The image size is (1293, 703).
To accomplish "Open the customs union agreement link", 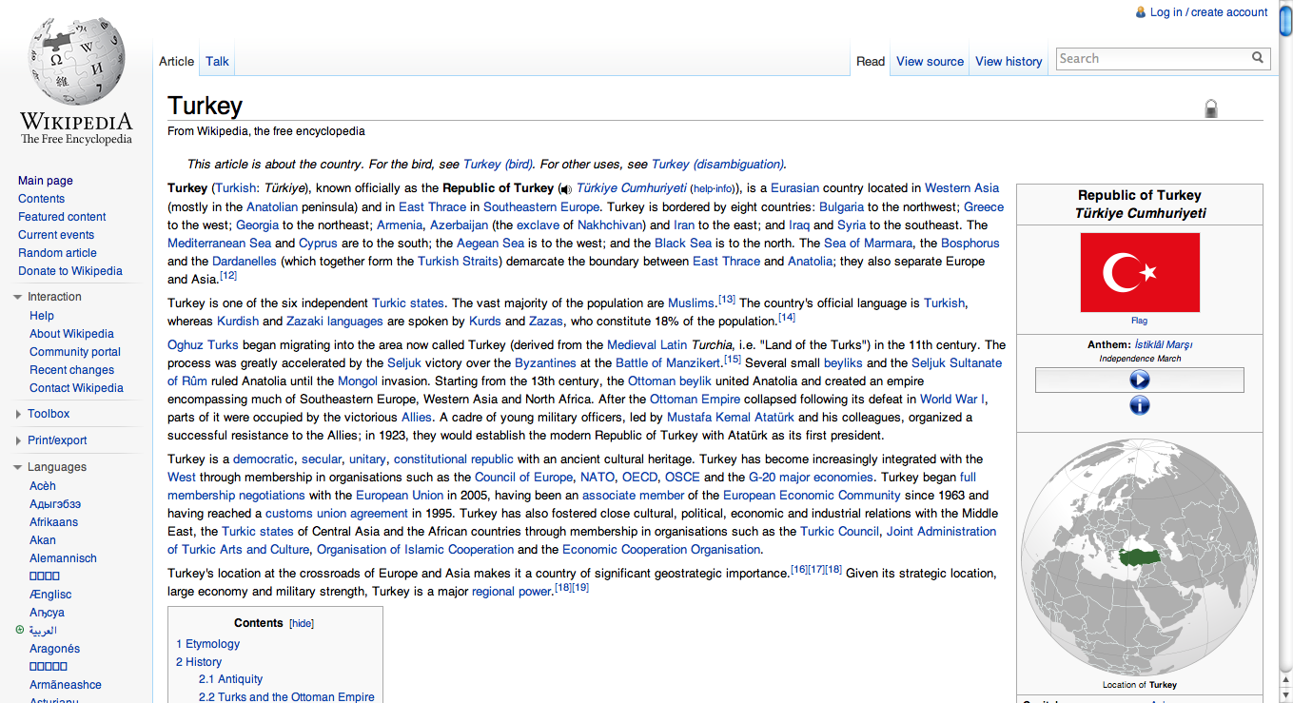I will point(337,514).
